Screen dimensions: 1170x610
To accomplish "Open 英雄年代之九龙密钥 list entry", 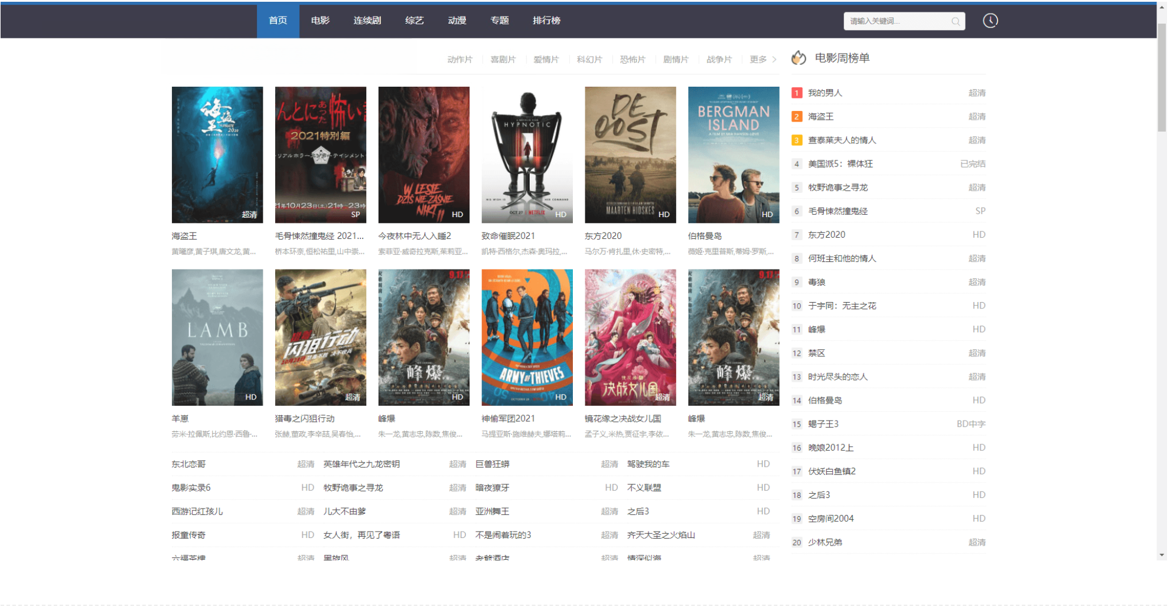I will click(361, 464).
